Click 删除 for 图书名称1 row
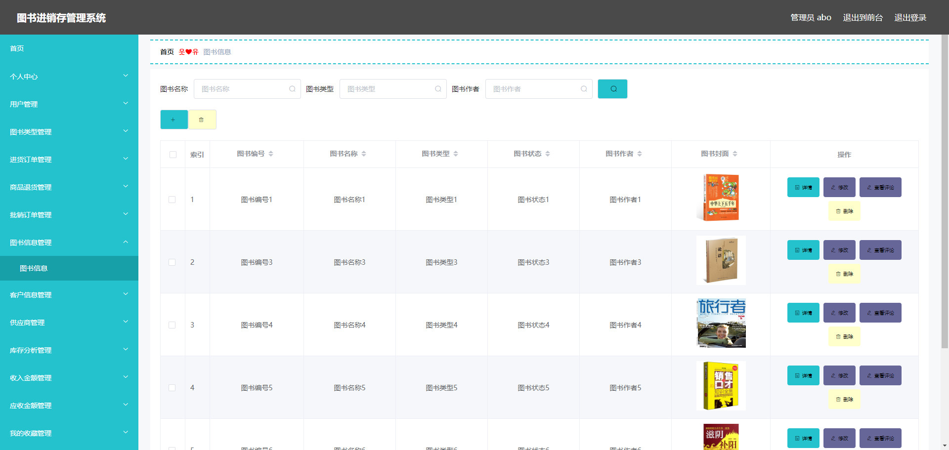Viewport: 949px width, 450px height. click(x=844, y=211)
